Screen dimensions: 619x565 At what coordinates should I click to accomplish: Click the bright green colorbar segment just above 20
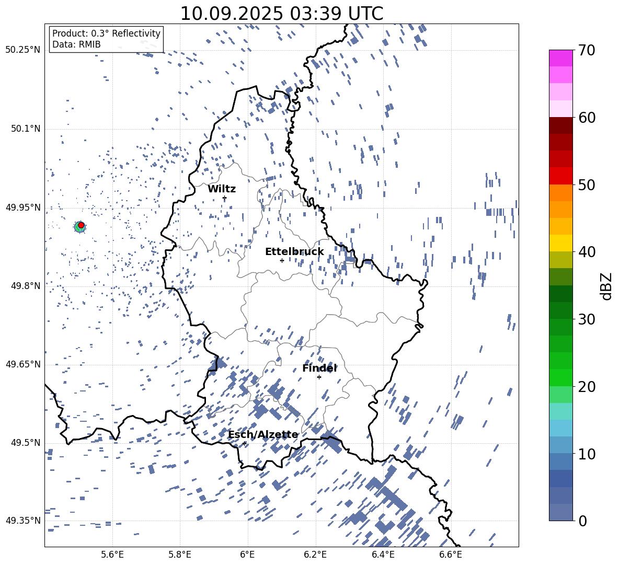[x=560, y=377]
